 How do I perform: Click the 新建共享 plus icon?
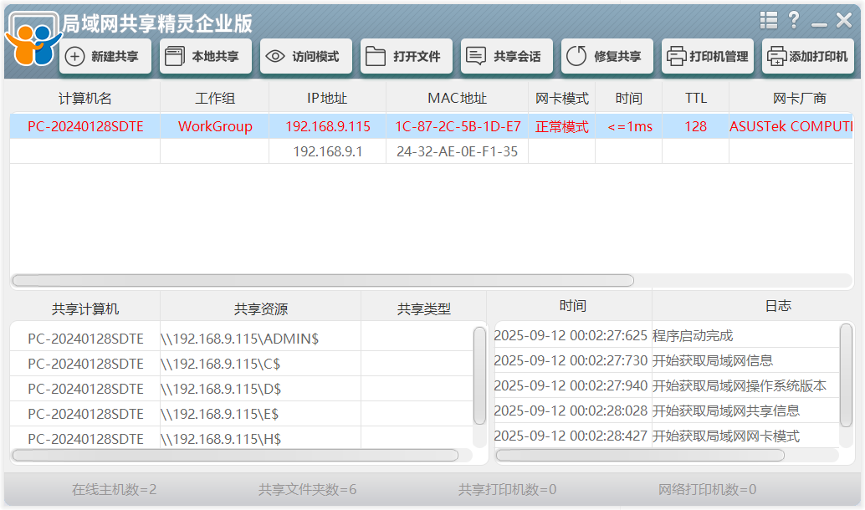(x=75, y=57)
